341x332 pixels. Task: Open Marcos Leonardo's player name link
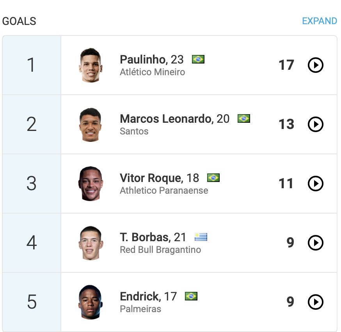(x=165, y=119)
